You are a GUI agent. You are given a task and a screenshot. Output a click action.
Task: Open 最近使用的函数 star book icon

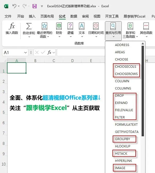(44, 26)
